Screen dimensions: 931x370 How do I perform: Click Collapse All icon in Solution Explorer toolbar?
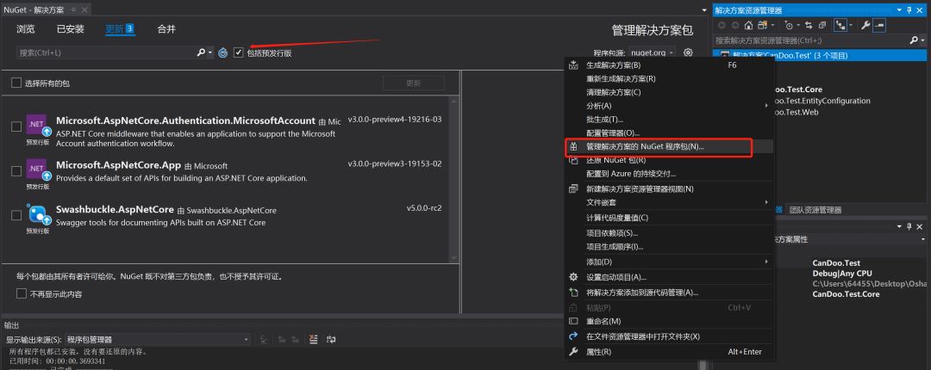(822, 25)
